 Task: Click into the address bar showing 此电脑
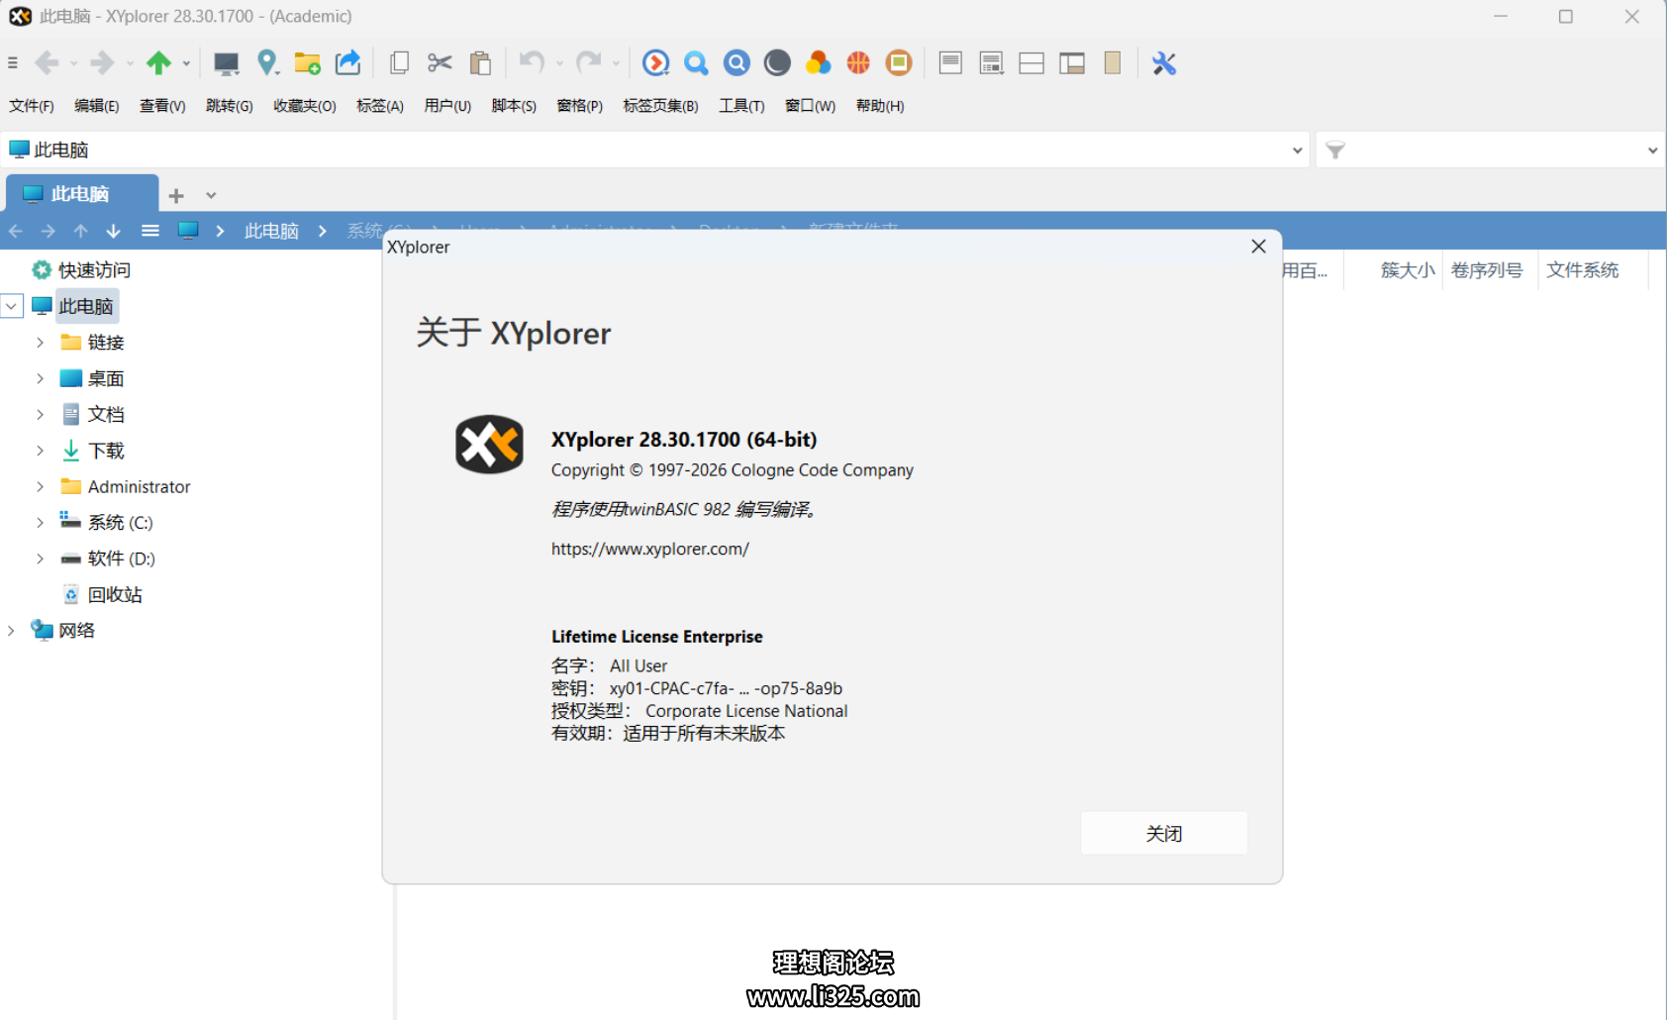pos(653,151)
